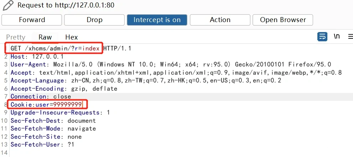The height and width of the screenshot is (157, 353).
Task: Click the pencil edit icon beside Request title
Action: [x=8, y=5]
